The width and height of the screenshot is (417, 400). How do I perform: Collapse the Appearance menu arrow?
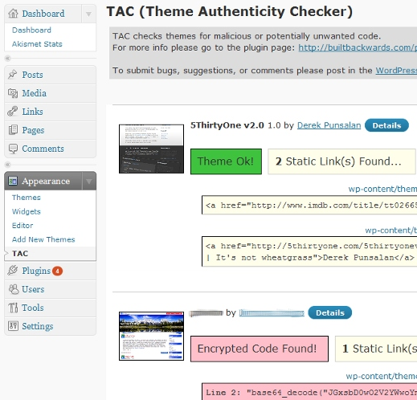(x=89, y=182)
